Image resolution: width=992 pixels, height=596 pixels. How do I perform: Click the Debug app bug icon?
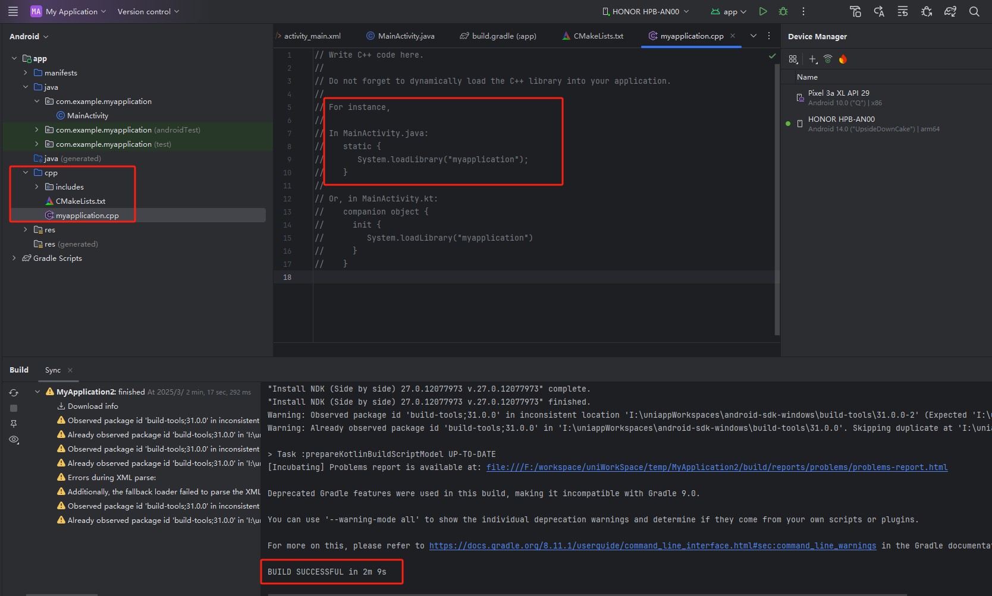click(783, 11)
